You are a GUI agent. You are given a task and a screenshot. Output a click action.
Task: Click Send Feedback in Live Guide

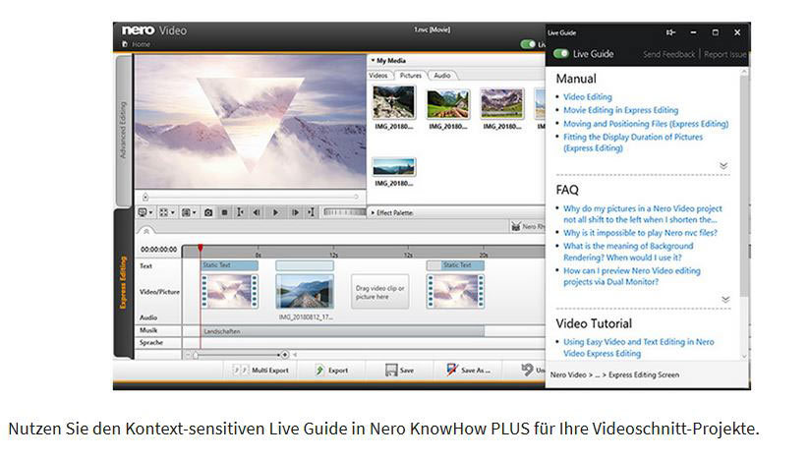(x=668, y=54)
